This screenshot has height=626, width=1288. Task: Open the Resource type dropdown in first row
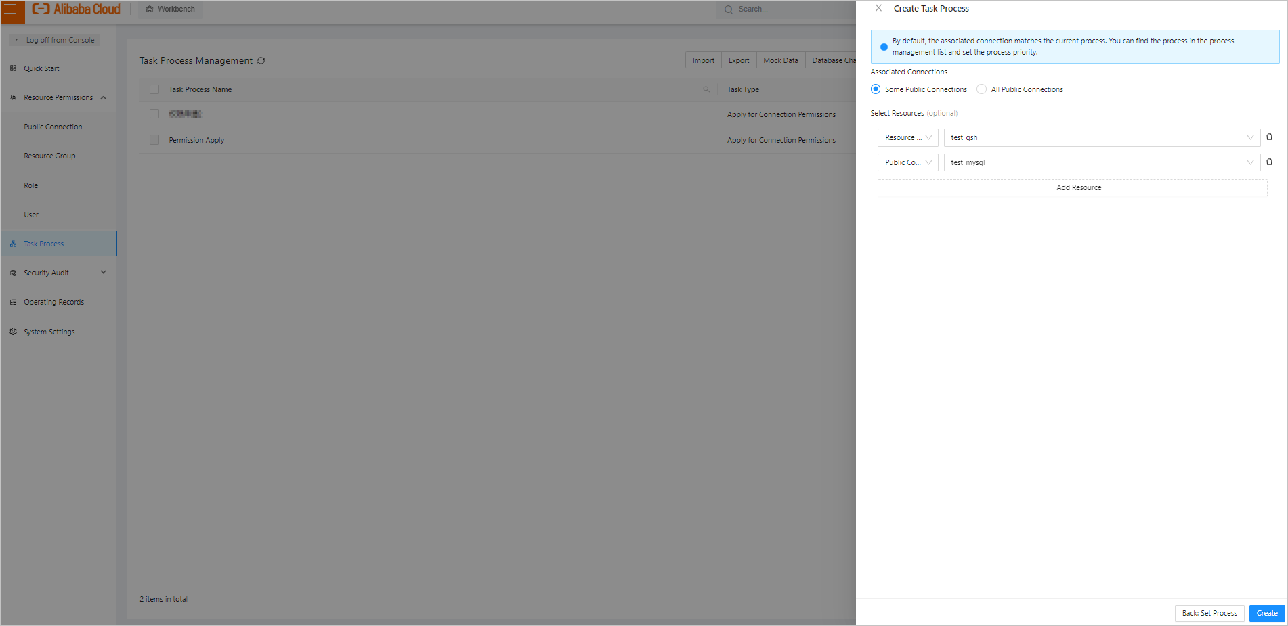click(908, 137)
